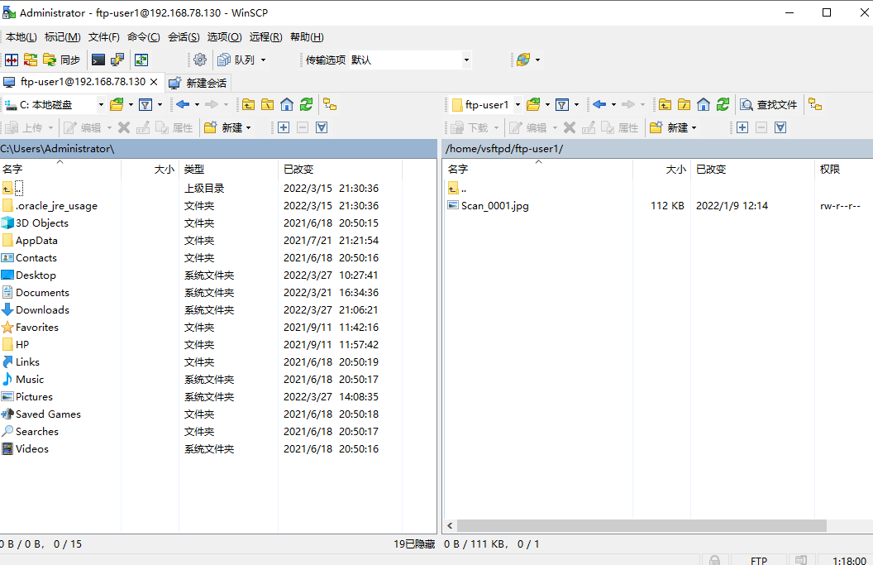Open the 队列 queue dropdown arrow
The height and width of the screenshot is (565, 873).
click(265, 60)
